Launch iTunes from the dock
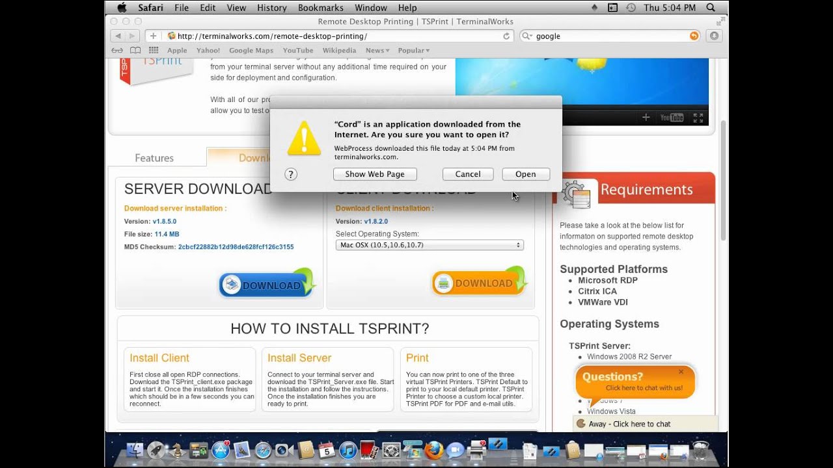 pyautogui.click(x=348, y=450)
